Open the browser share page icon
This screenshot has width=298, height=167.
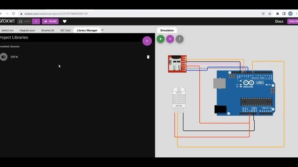click(263, 13)
